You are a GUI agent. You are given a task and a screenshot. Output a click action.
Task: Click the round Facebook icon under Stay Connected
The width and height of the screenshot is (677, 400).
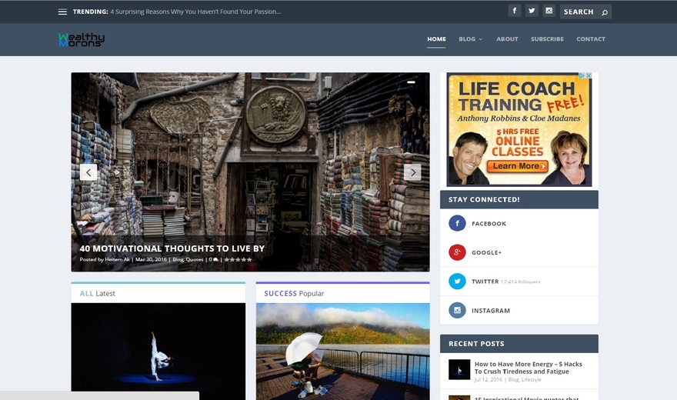coord(457,224)
